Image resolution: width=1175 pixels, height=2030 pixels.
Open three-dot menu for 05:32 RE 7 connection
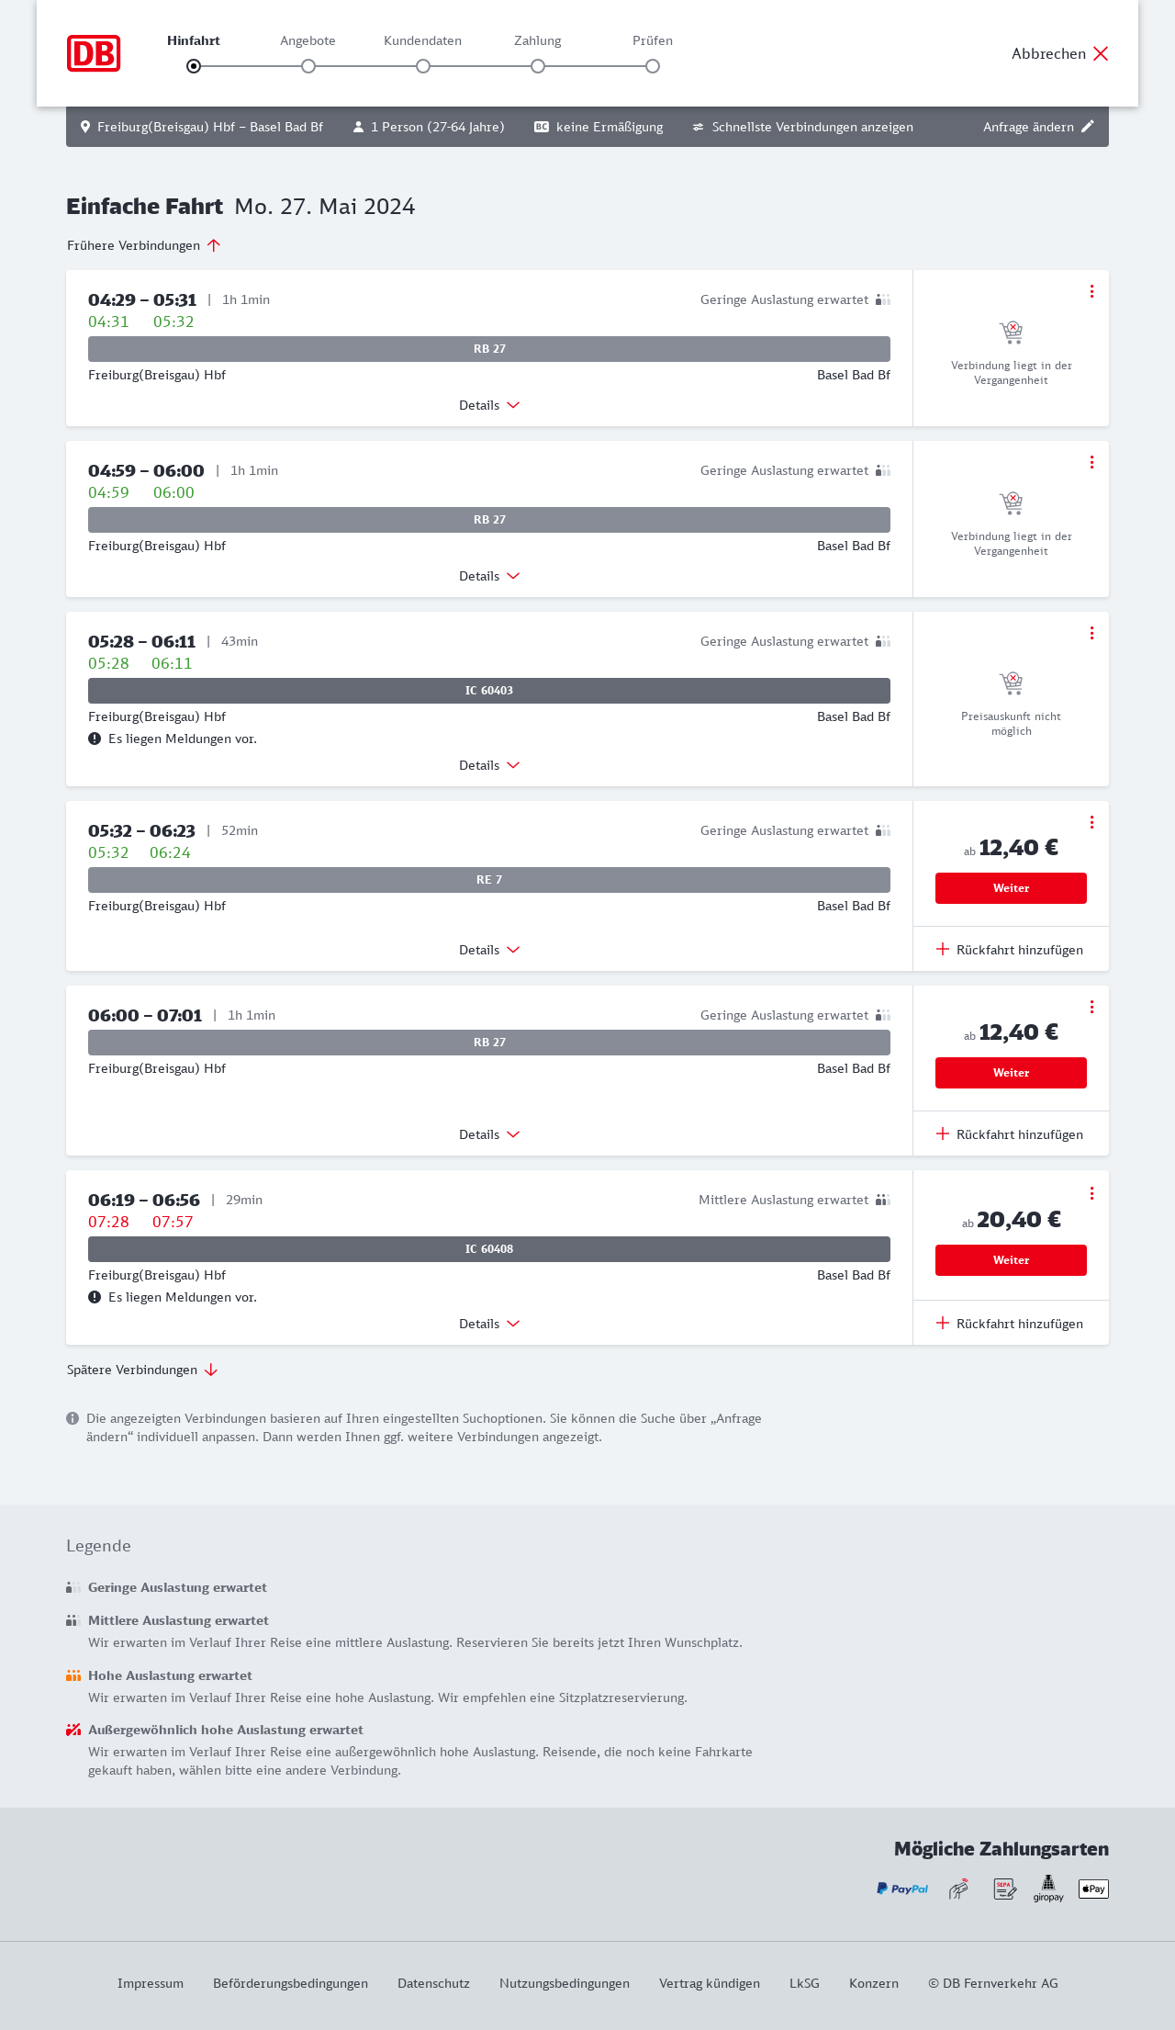click(1091, 822)
